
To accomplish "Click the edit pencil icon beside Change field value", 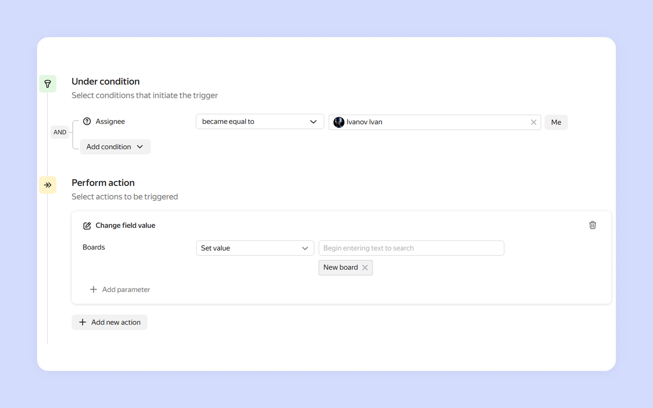I will click(87, 226).
